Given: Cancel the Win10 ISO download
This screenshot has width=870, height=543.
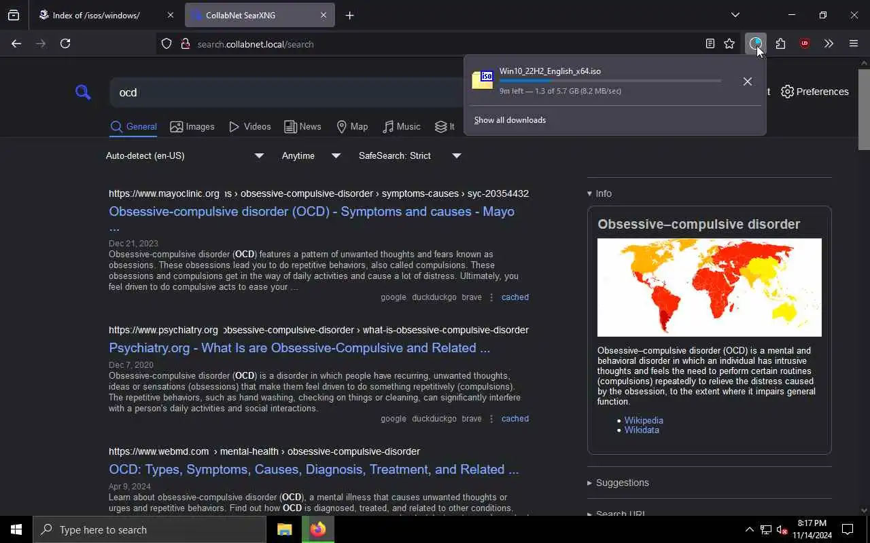Looking at the screenshot, I should [747, 81].
